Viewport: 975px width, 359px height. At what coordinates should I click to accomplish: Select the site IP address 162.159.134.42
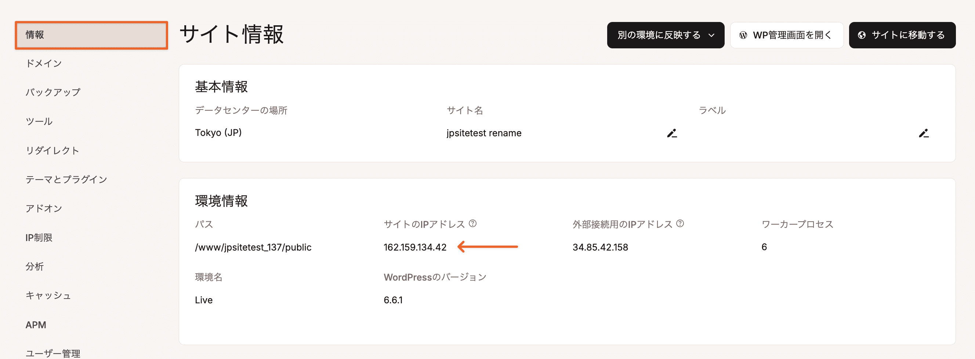pos(415,247)
